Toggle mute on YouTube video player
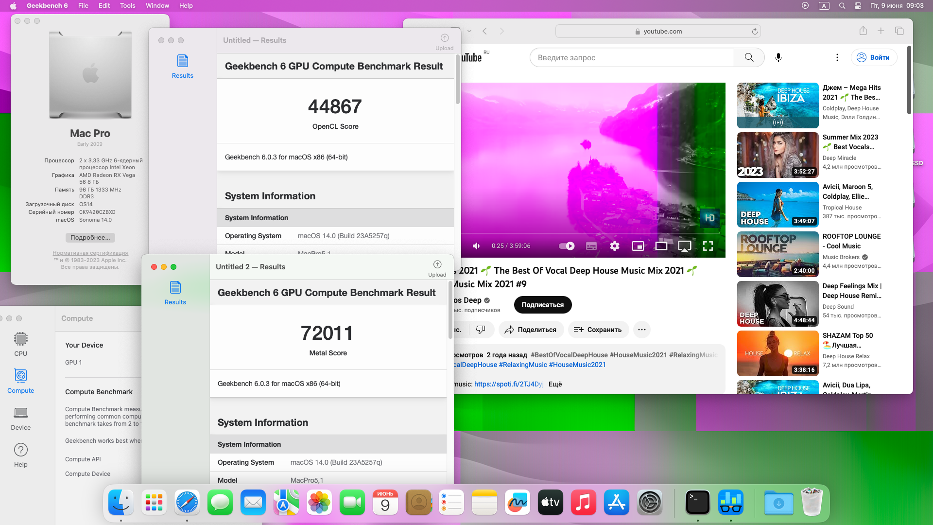Viewport: 933px width, 525px height. point(477,245)
